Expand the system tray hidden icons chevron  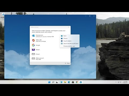(116, 82)
